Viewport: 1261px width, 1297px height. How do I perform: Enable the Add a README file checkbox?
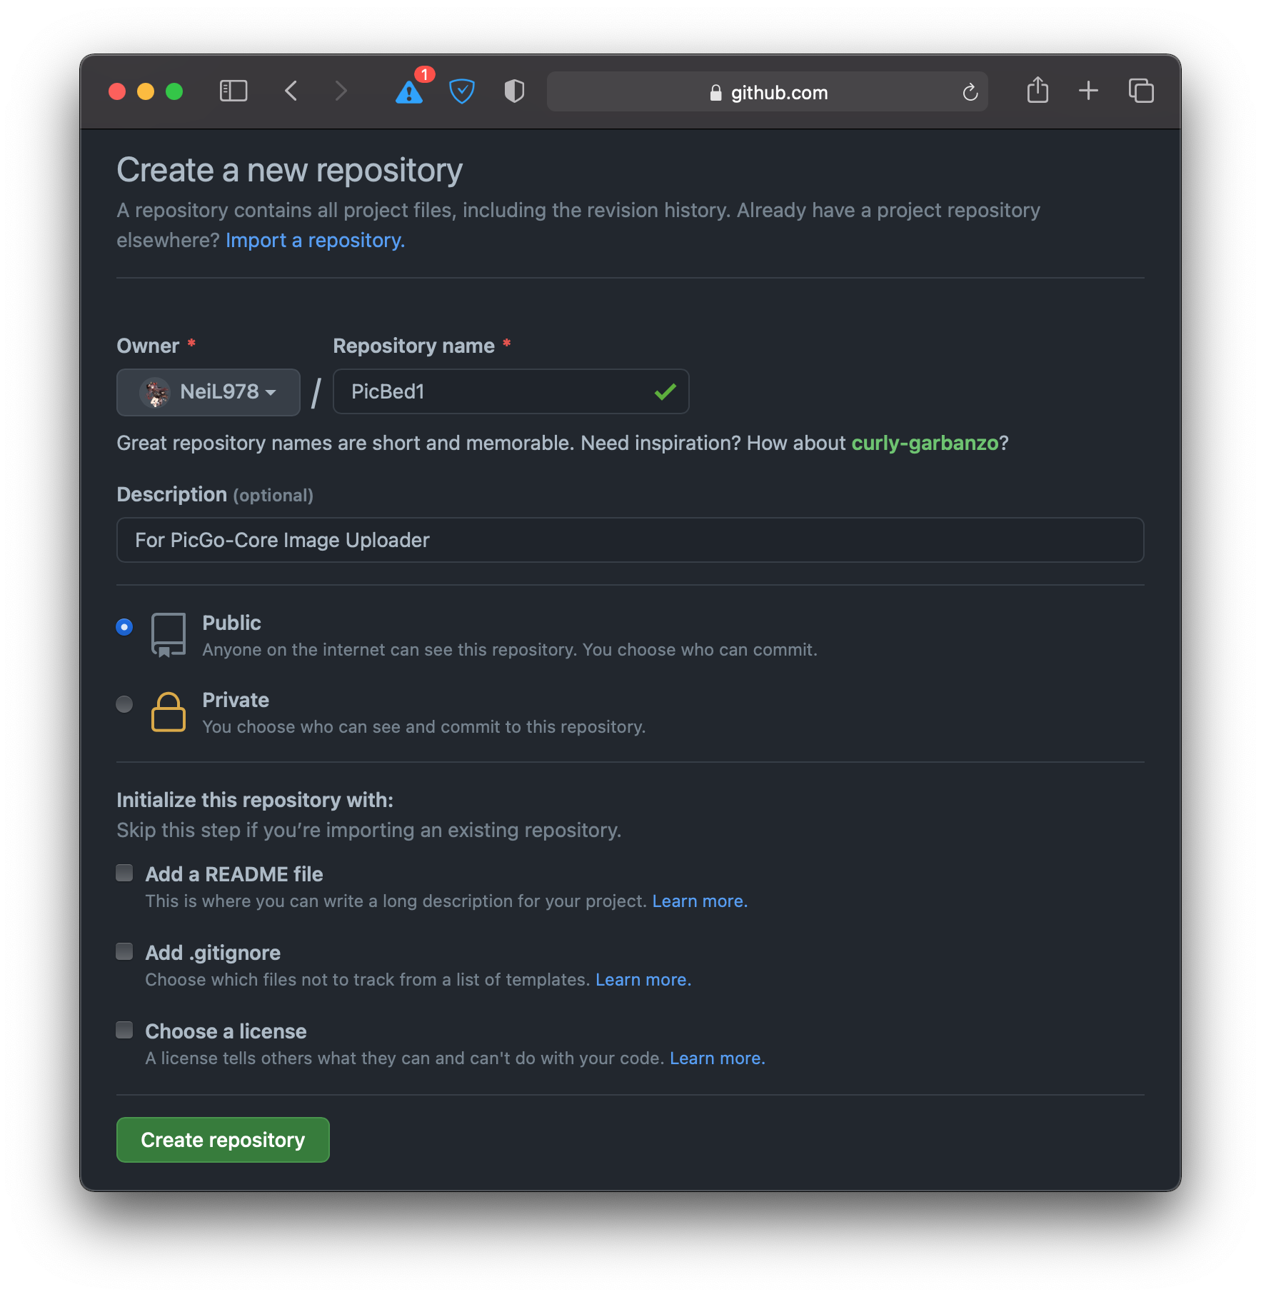pos(125,873)
